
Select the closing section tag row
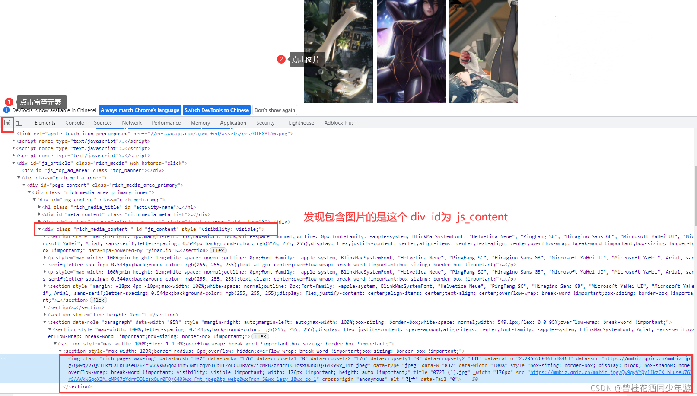click(77, 386)
